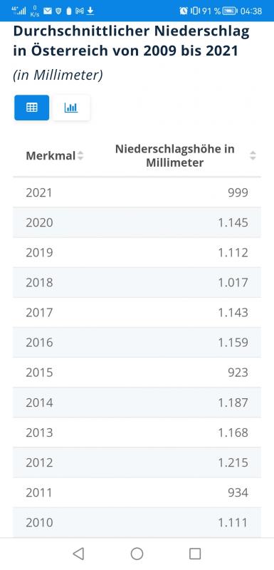Image resolution: width=274 pixels, height=570 pixels.
Task: Tap the battery indicator in status bar
Action: coord(230,11)
